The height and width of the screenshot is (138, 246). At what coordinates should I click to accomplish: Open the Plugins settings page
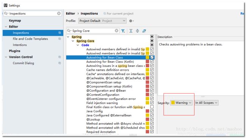pyautogui.click(x=15, y=51)
